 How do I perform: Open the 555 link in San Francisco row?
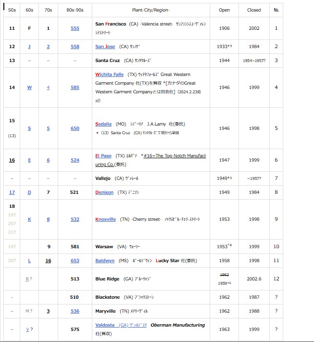pyautogui.click(x=75, y=28)
